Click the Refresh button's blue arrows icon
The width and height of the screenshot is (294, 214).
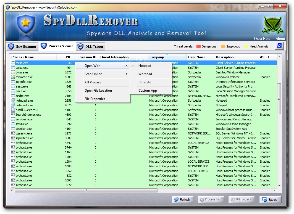176,200
